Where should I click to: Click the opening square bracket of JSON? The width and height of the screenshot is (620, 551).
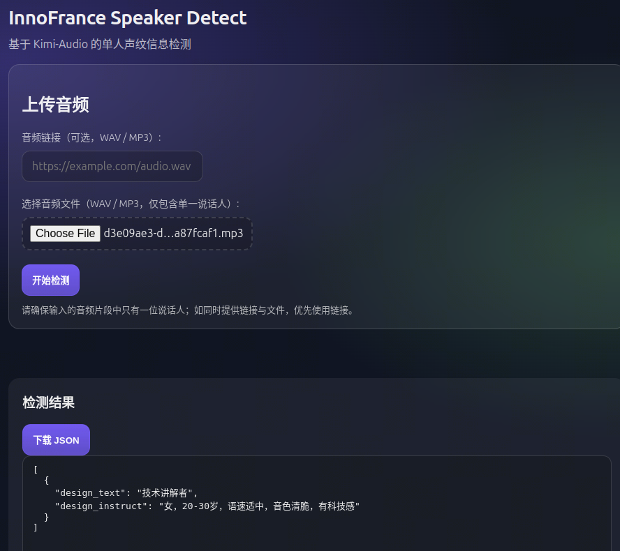(36, 469)
